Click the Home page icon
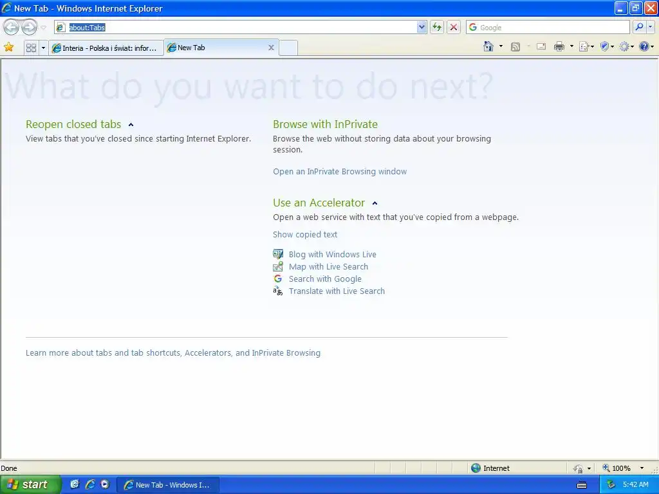 click(488, 46)
